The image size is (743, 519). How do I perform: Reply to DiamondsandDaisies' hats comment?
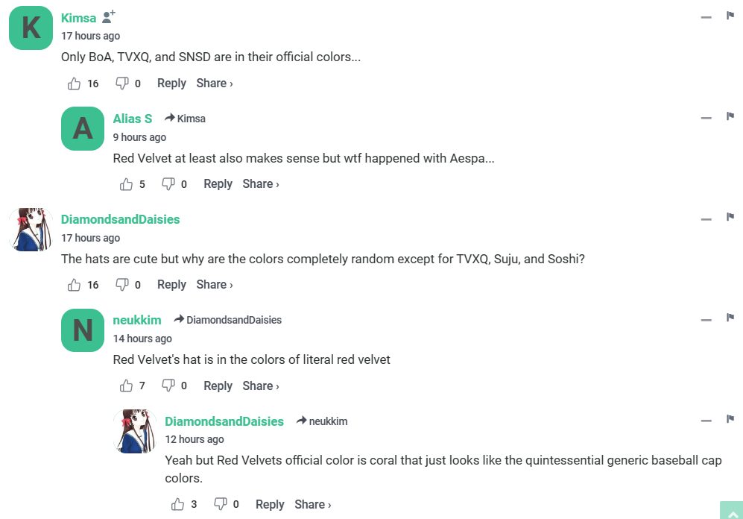[171, 285]
